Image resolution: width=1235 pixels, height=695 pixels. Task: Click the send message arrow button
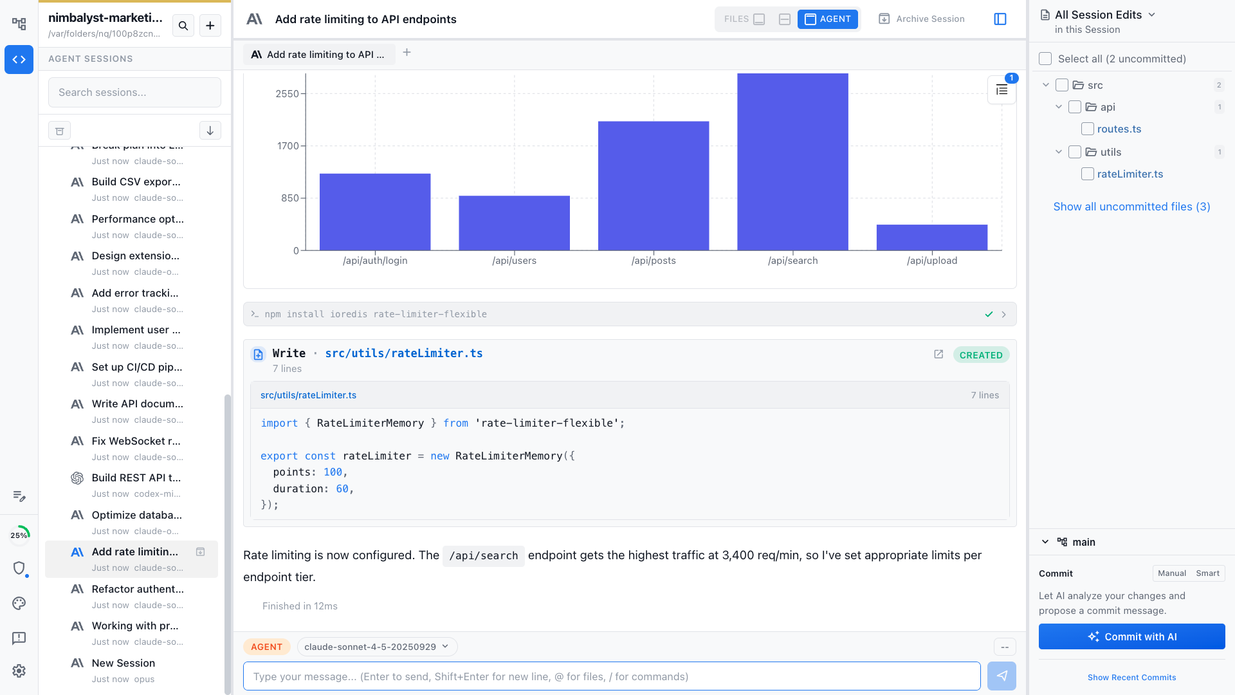(1002, 676)
